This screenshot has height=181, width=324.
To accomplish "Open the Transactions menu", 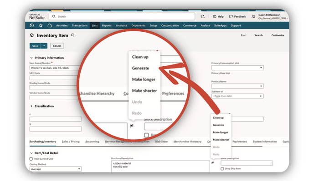I will (x=80, y=25).
